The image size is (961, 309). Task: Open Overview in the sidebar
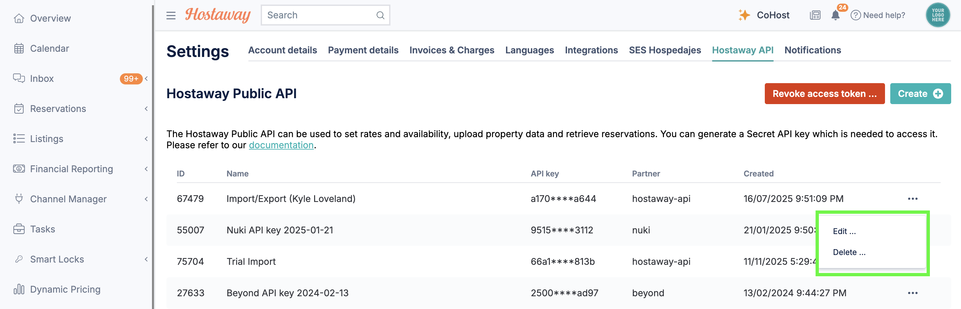tap(50, 18)
